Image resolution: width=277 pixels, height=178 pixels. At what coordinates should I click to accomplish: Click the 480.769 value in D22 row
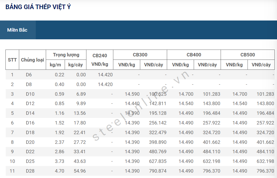[x=158, y=152]
